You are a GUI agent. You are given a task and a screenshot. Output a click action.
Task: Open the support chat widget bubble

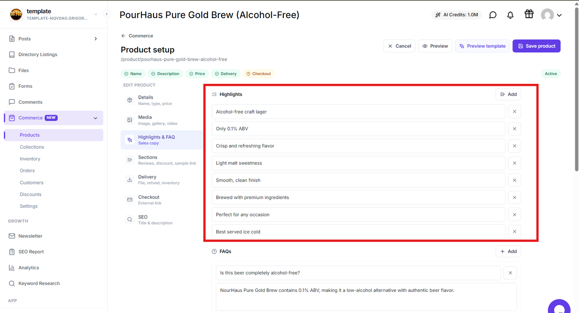pos(559,308)
